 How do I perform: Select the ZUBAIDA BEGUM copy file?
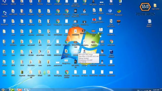(75, 3)
